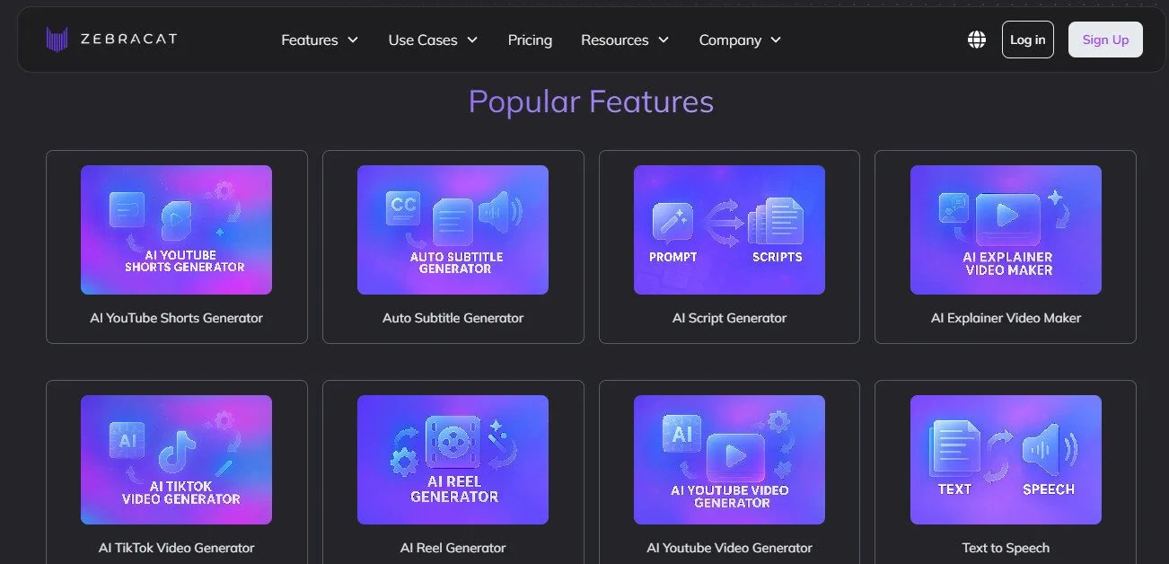Click the Sign Up button
Screen dimensions: 1169x564
coord(1105,40)
